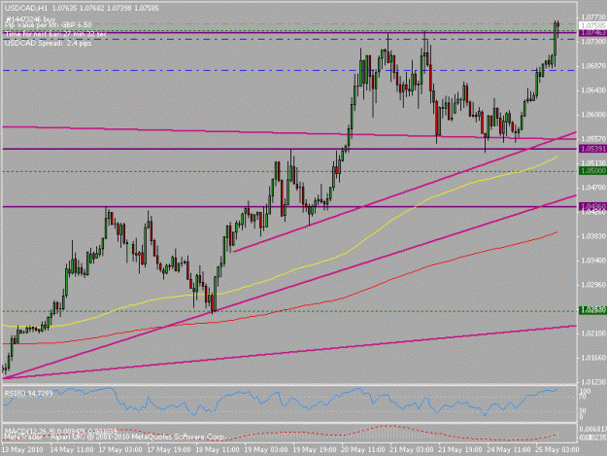The image size is (607, 456).
Task: Click the 24 May 11:00 time label
Action: coord(508,450)
